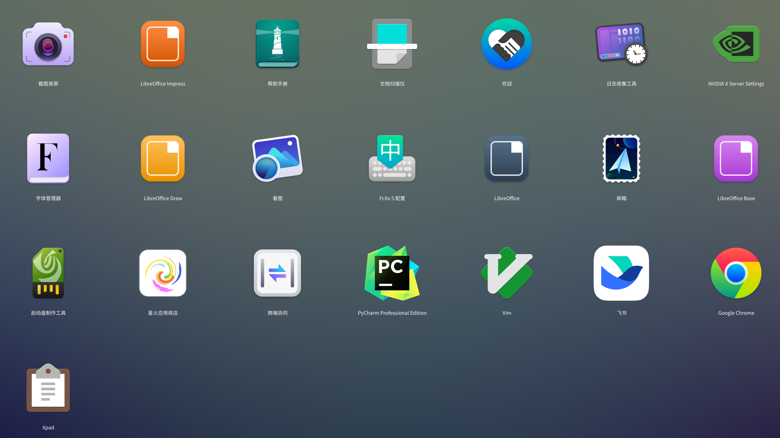Launch 跨端协同 cross-device app
Image resolution: width=780 pixels, height=438 pixels.
click(x=277, y=273)
